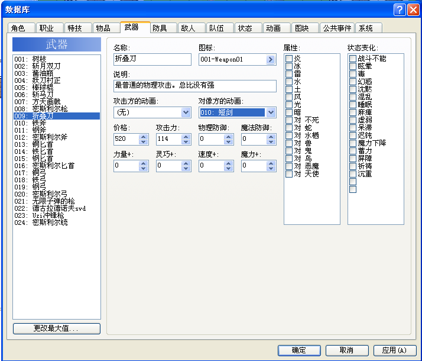Open the 公共事件 tab
This screenshot has height=361, width=422.
click(337, 28)
